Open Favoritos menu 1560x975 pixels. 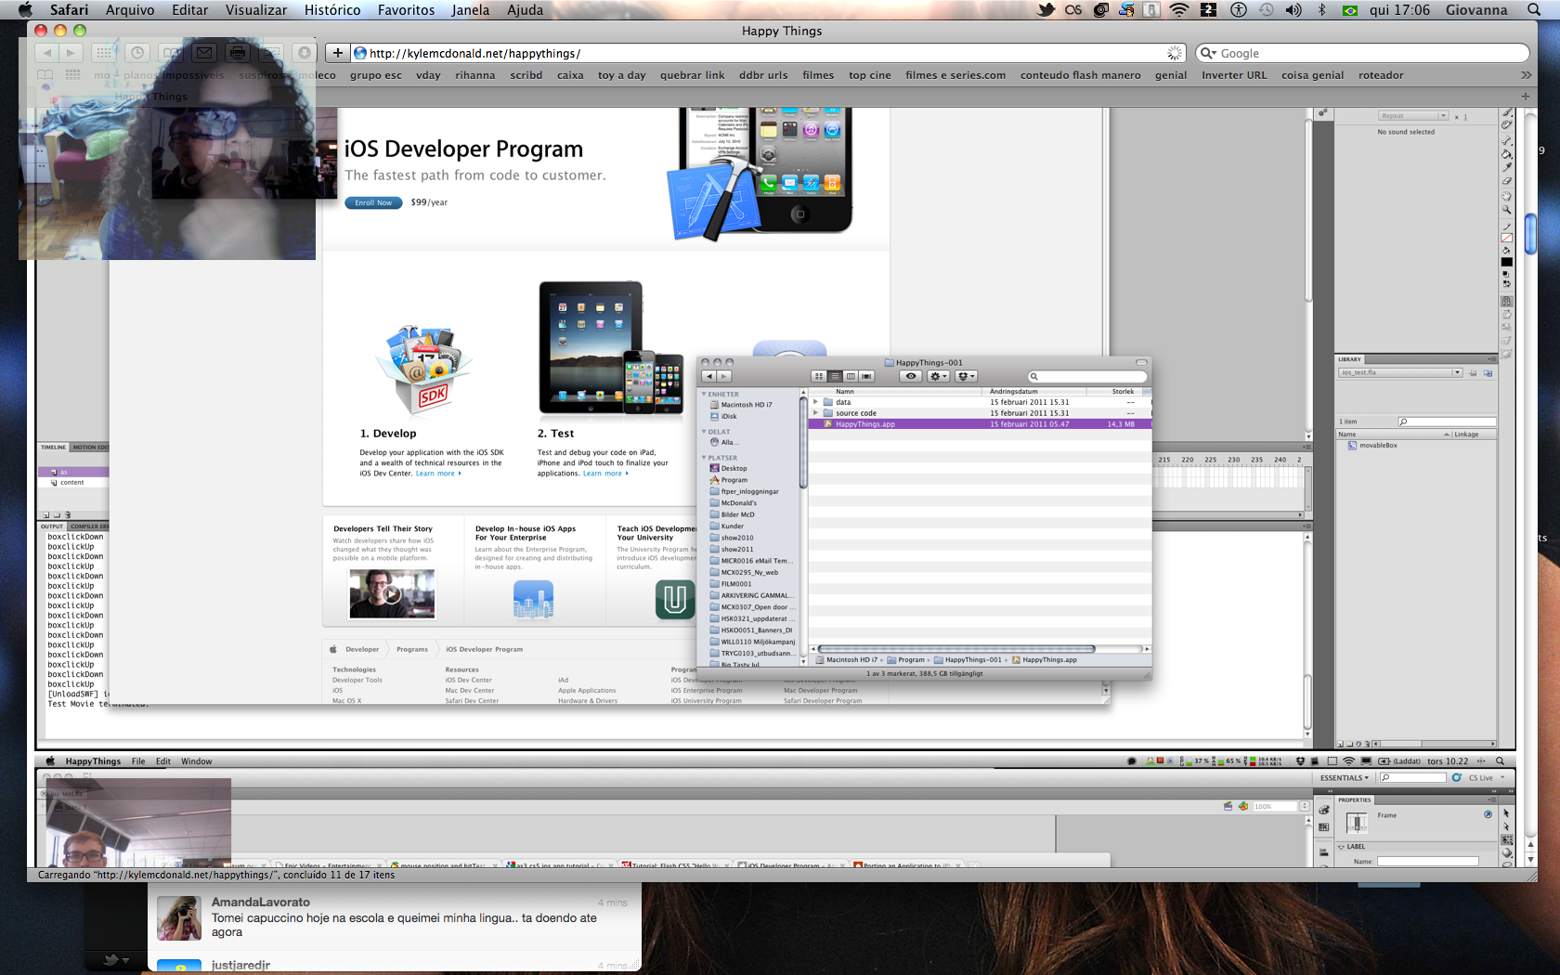[406, 10]
